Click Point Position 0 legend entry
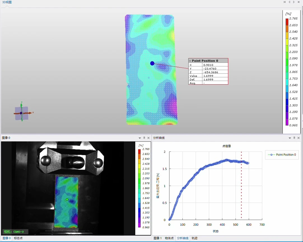The image size is (303, 242). (x=282, y=155)
